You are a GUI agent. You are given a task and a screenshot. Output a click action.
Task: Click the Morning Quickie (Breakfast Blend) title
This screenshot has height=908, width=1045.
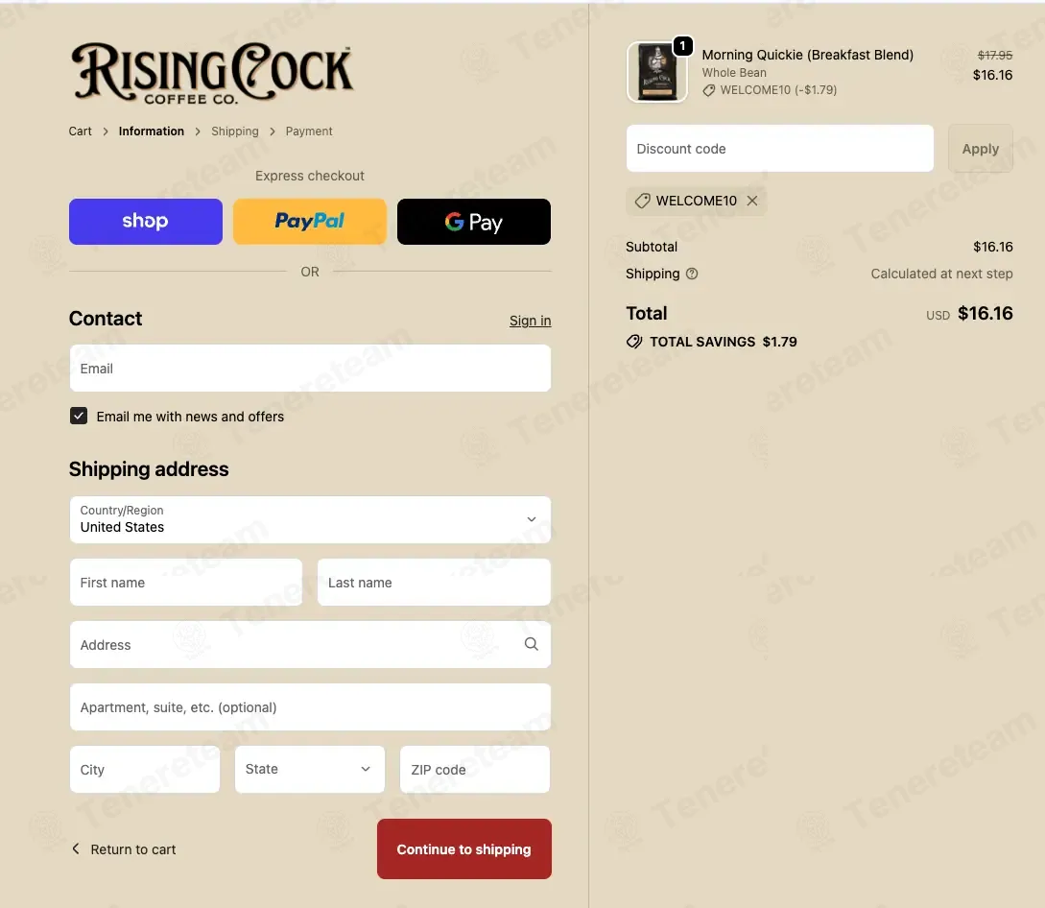(x=807, y=55)
